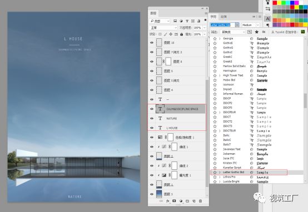Open the Paragraph panel icon in dock
The width and height of the screenshot is (308, 212).
click(267, 25)
